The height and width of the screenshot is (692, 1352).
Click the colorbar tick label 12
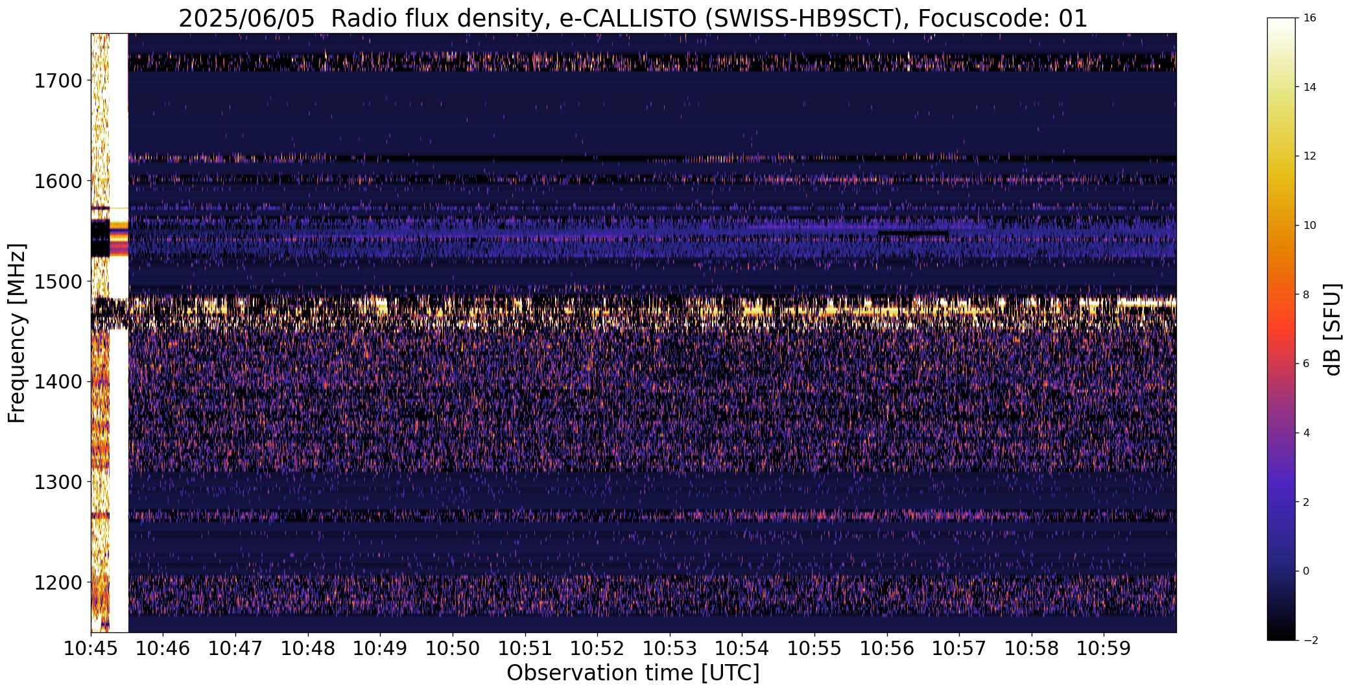pos(1309,156)
